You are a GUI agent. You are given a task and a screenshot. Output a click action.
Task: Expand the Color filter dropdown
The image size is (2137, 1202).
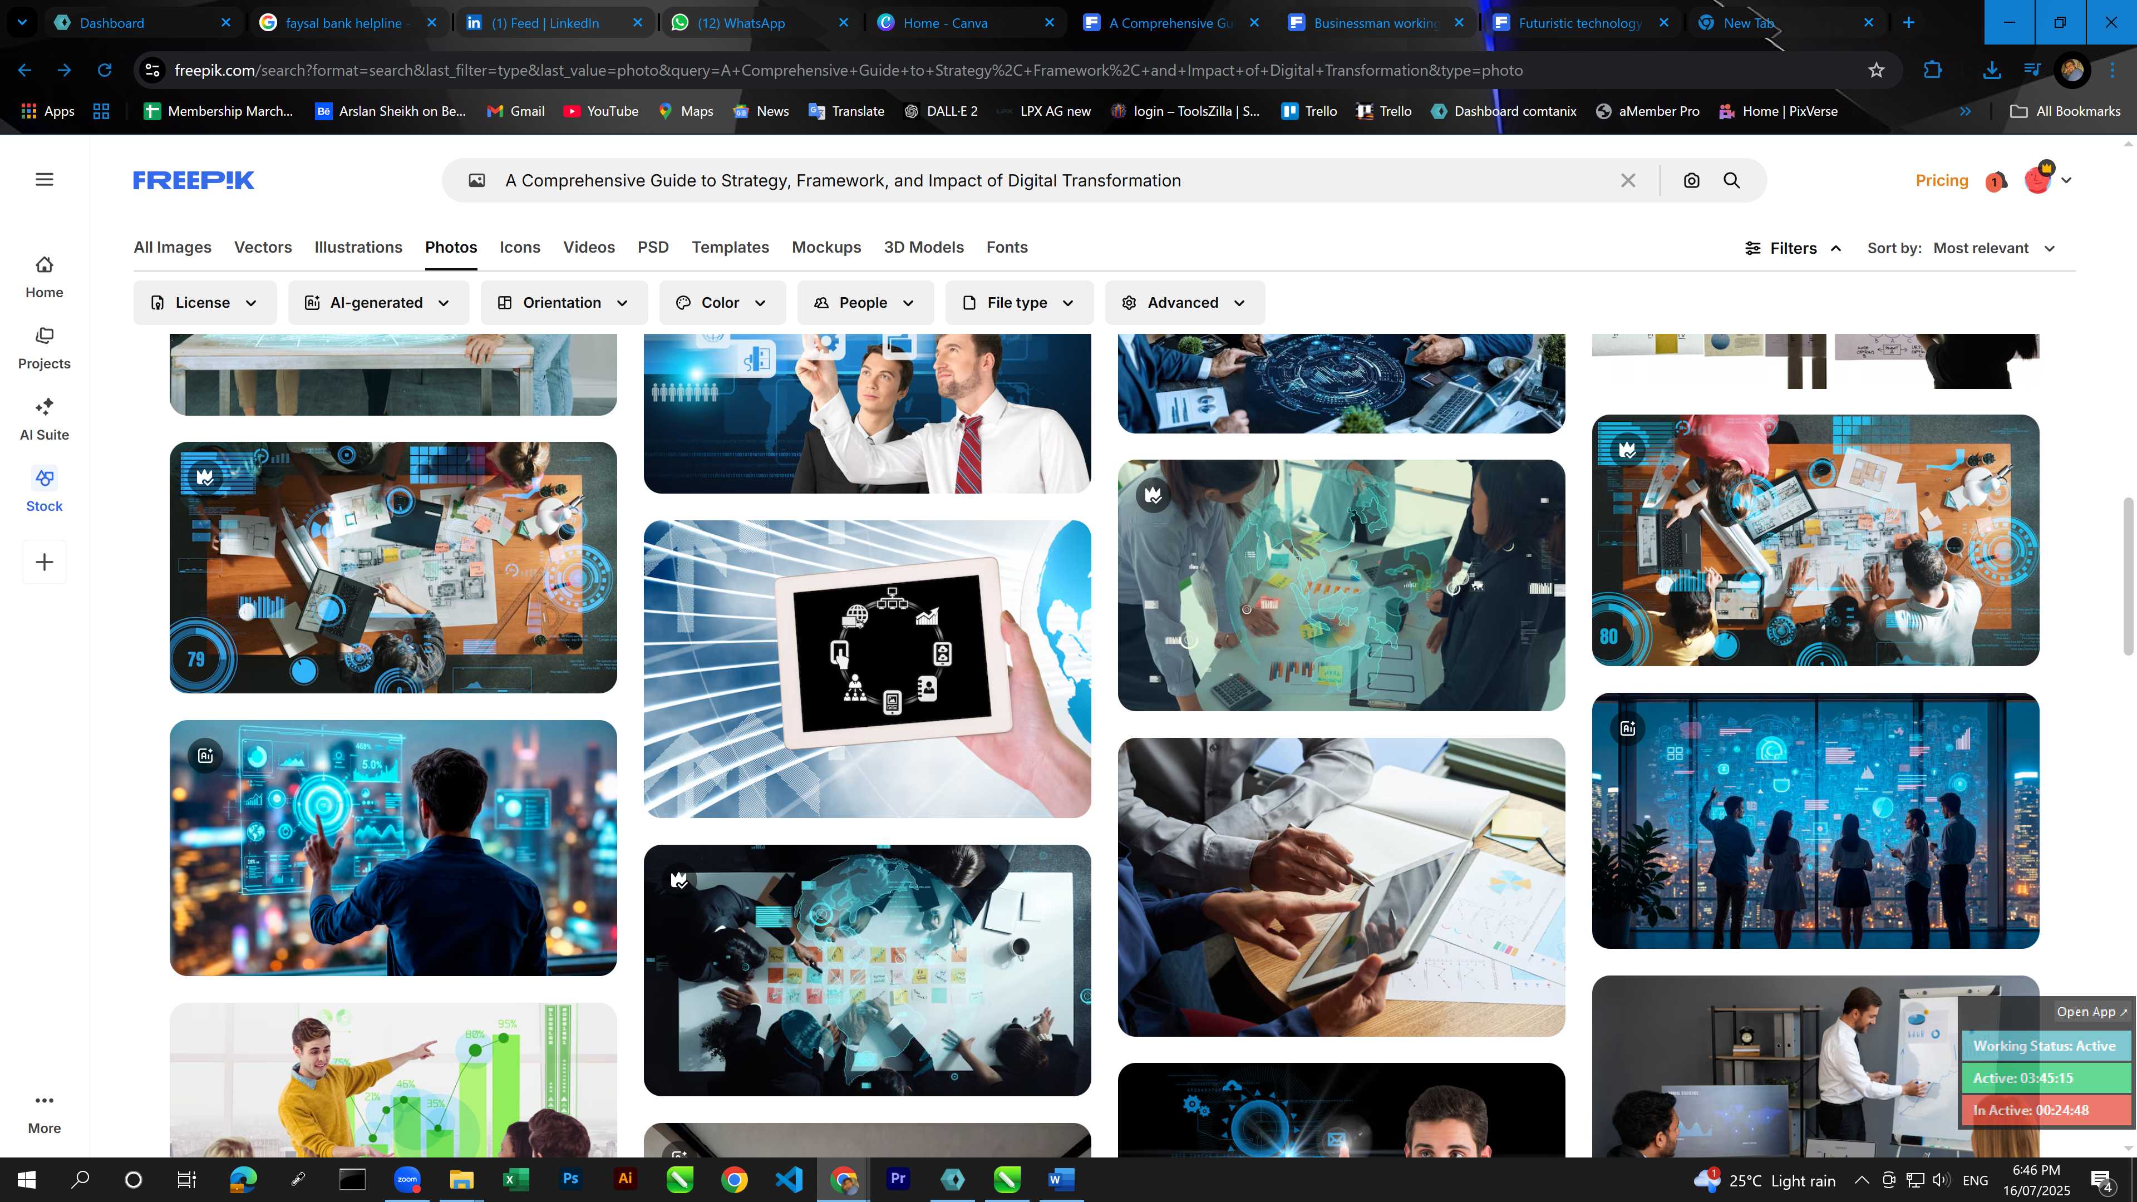click(722, 303)
